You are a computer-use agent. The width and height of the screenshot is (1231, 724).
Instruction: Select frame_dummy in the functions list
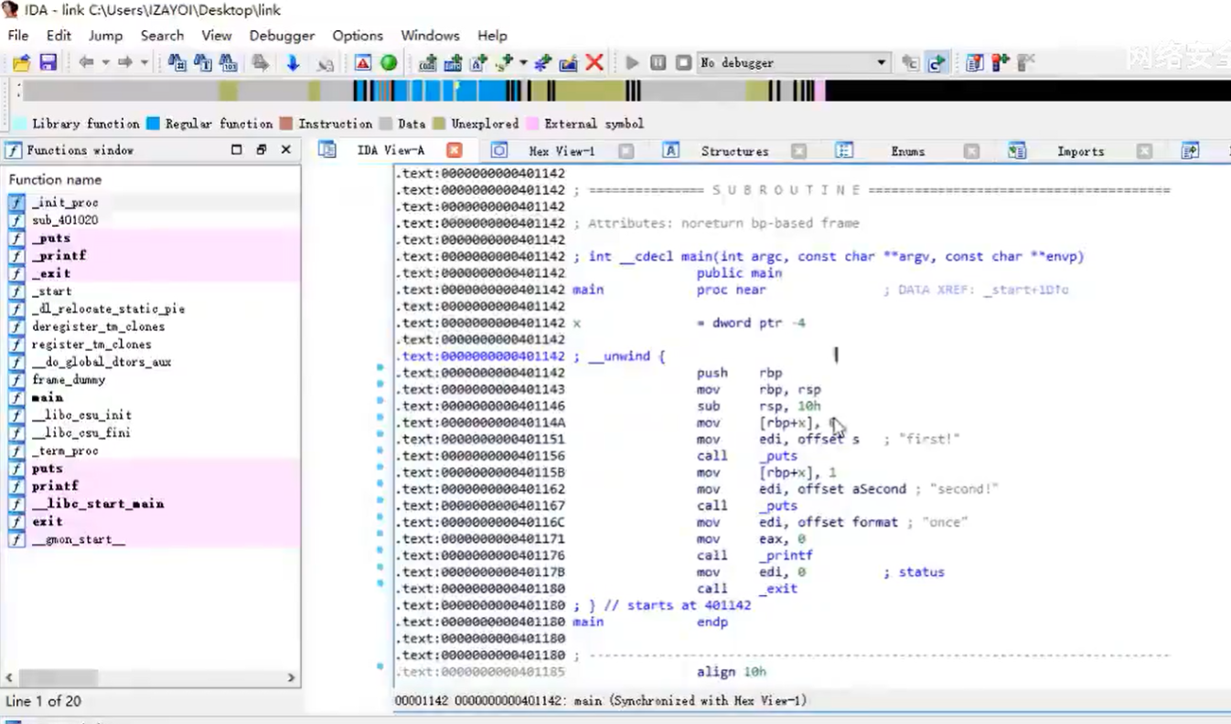[x=153, y=379]
